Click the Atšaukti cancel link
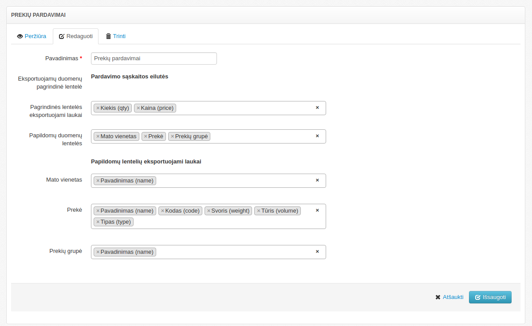 click(449, 297)
